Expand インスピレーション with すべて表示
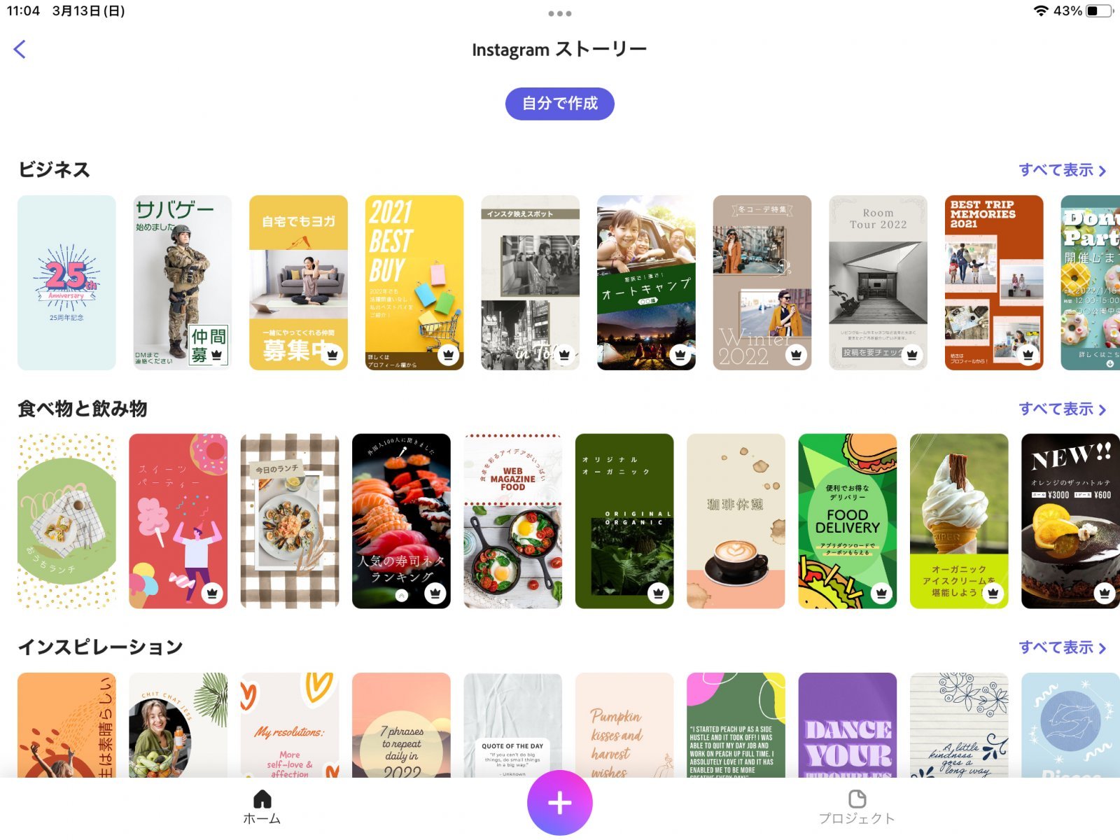 [x=1062, y=647]
